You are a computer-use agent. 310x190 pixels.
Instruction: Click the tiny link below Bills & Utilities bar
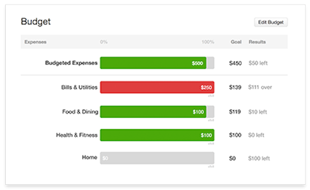pyautogui.click(x=211, y=96)
